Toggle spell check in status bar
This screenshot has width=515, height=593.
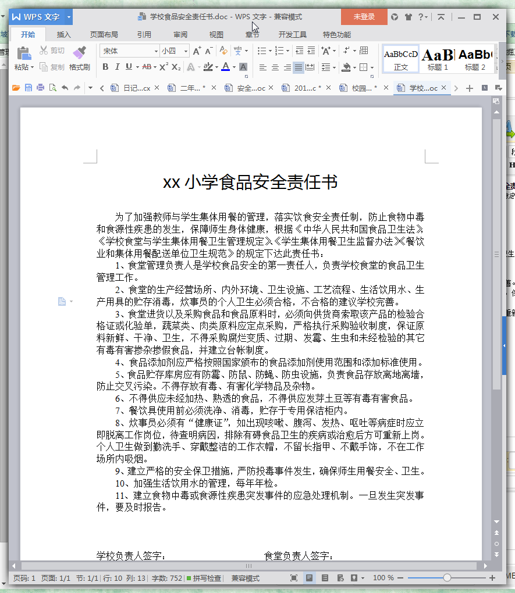coord(204,578)
